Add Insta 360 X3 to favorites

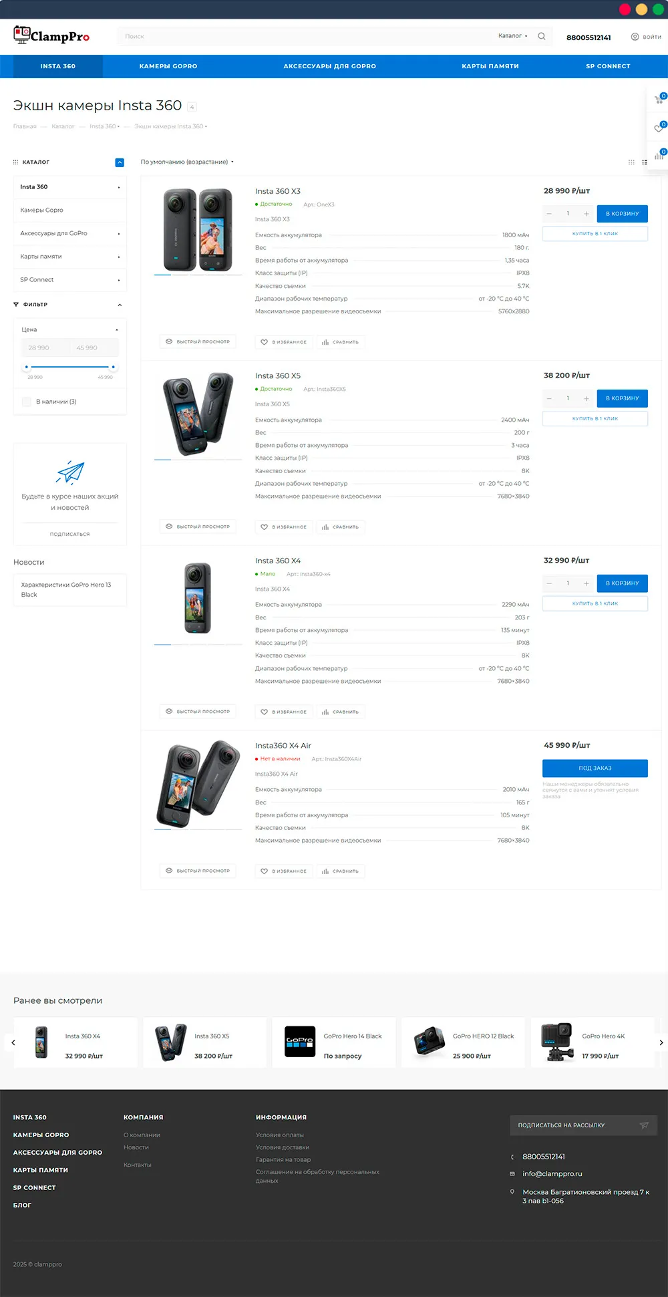click(283, 342)
